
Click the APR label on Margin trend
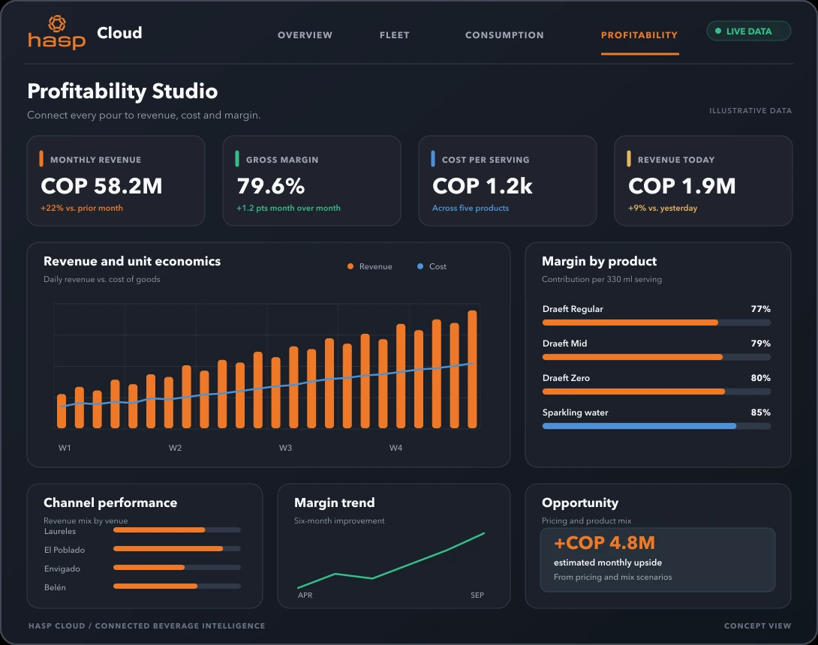click(x=305, y=595)
